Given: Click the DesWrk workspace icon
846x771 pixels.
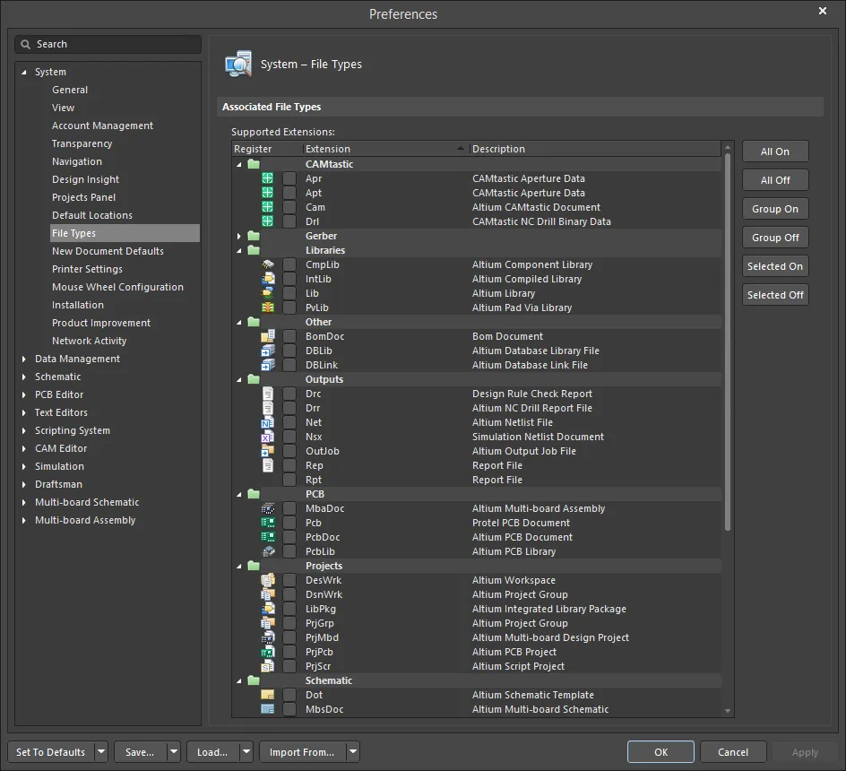Looking at the screenshot, I should [x=268, y=580].
